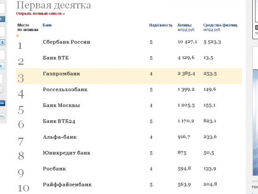Sort by Средства физлиц column header
The image size is (258, 194).
click(x=220, y=25)
